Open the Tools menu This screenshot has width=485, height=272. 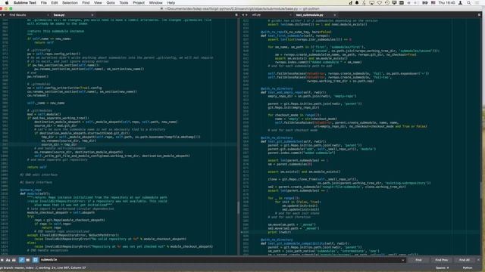[x=124, y=2]
